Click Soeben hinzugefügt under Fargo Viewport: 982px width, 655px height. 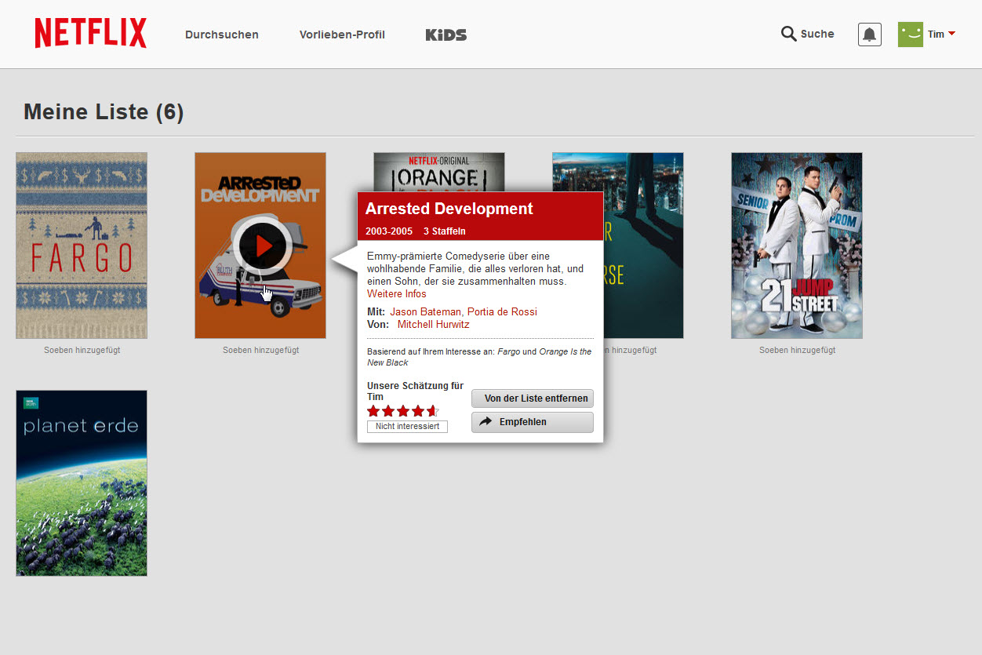(x=82, y=350)
